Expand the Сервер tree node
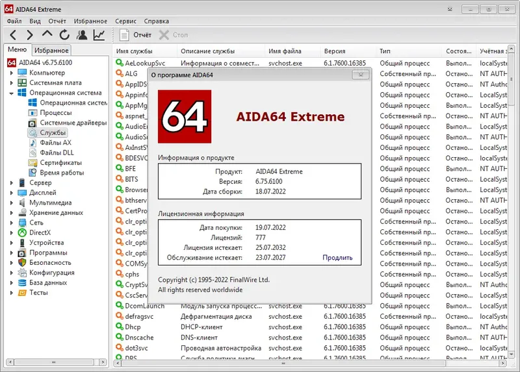520x372 pixels. [12, 182]
